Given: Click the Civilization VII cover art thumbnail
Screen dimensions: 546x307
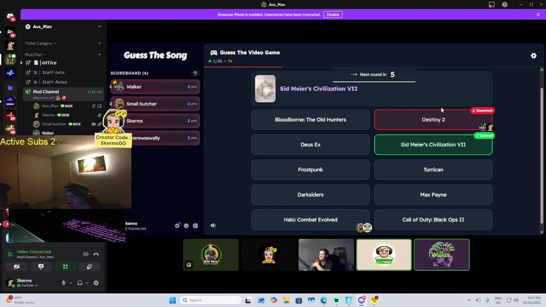Looking at the screenshot, I should pyautogui.click(x=265, y=89).
